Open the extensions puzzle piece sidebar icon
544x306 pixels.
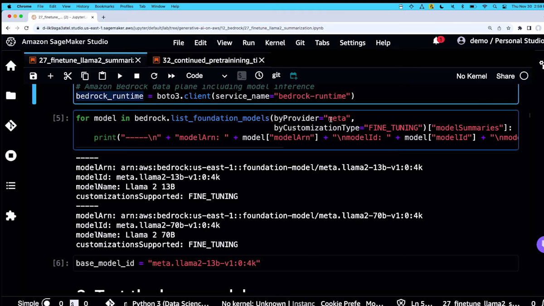11,215
